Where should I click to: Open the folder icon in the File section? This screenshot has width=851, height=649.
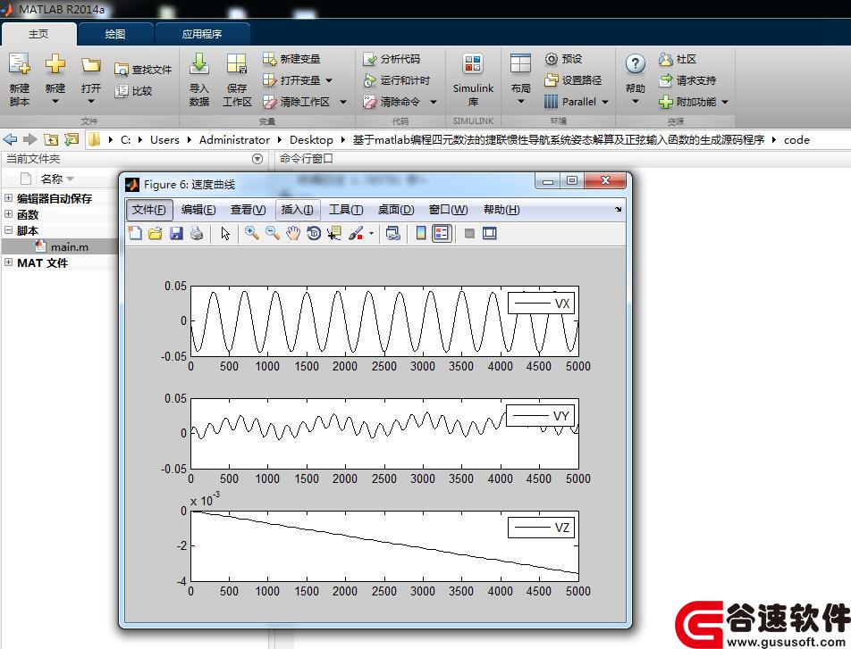[x=90, y=65]
